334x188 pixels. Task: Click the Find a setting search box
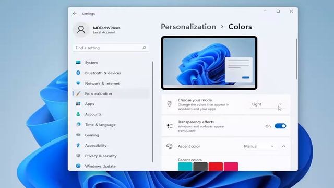click(x=111, y=48)
